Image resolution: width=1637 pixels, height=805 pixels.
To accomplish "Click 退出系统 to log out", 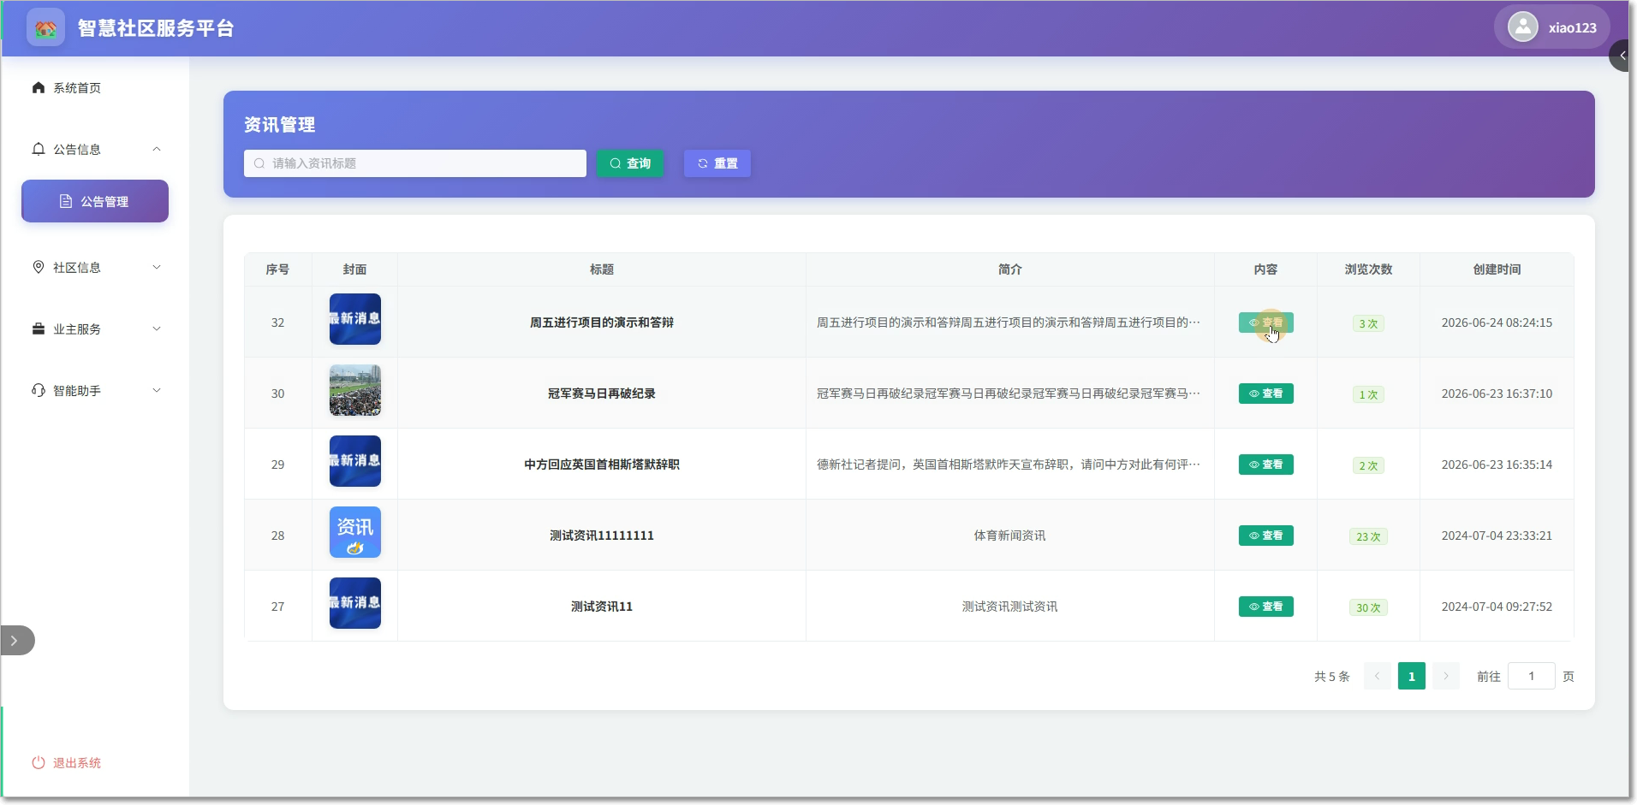I will (67, 763).
